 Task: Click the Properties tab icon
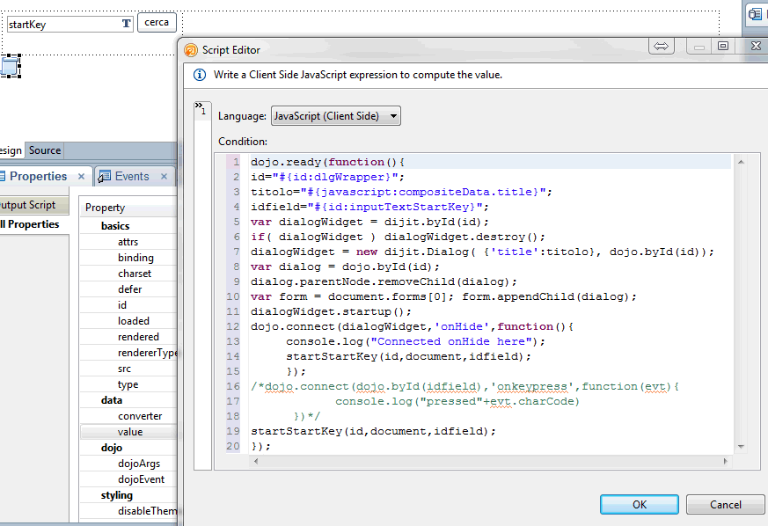3,176
